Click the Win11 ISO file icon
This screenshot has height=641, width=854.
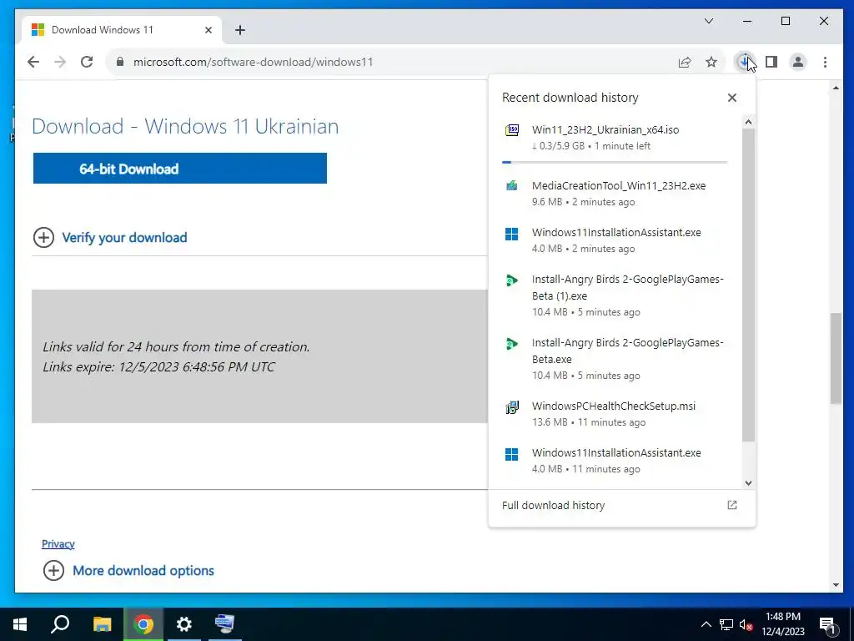coord(511,129)
